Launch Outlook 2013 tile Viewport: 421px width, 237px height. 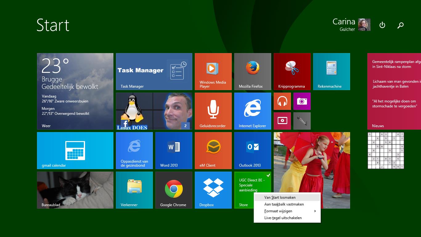(x=253, y=151)
